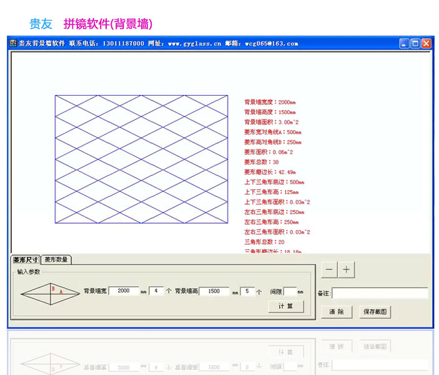Screen dimensions: 439x375
Task: Focus the 背景墙高 height field showing 1500
Action: [214, 291]
